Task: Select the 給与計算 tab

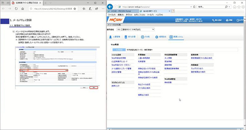Action: click(x=130, y=37)
